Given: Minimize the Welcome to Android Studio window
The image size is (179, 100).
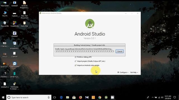Looking at the screenshot, I should click(x=126, y=13).
